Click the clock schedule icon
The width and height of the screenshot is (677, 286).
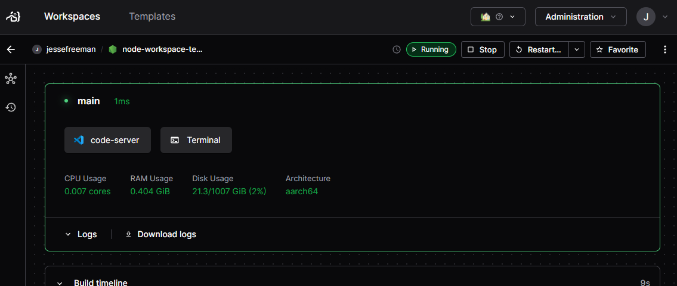point(396,49)
